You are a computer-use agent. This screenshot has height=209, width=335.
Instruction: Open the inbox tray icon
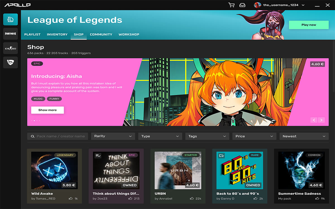click(x=242, y=5)
